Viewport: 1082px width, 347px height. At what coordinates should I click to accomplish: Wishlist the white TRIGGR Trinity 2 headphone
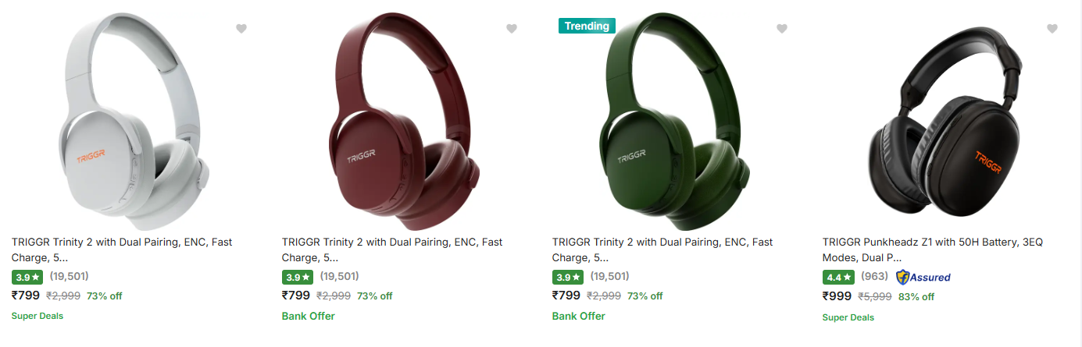(x=241, y=29)
